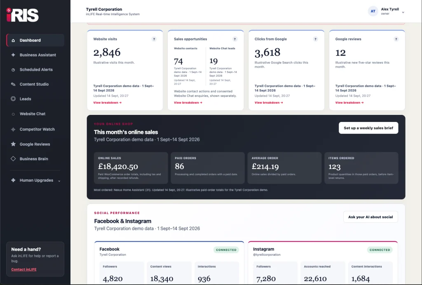422x285 pixels.
Task: Open Scheduled Alerts page
Action: [x=35, y=70]
